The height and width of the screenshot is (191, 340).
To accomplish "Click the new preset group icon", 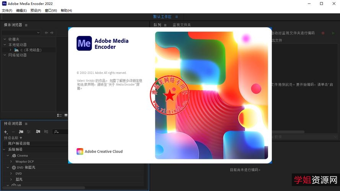I will pos(21,132).
